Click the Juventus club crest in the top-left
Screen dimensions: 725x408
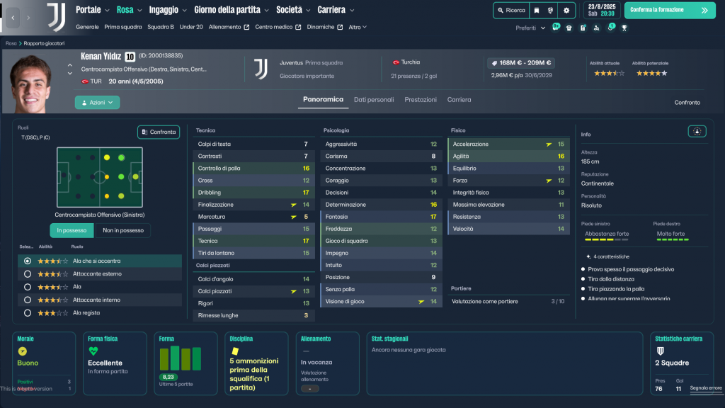pyautogui.click(x=56, y=16)
